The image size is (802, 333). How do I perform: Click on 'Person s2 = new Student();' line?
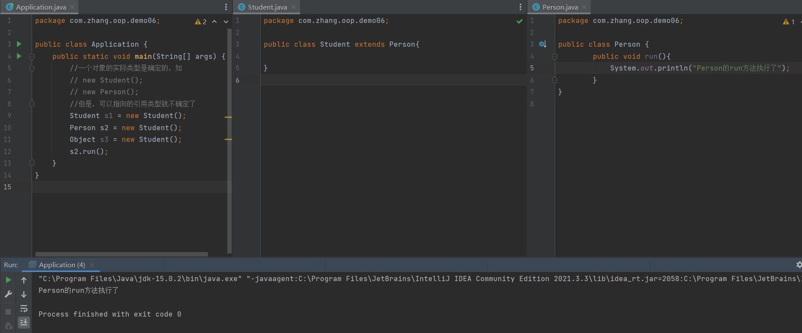(x=126, y=128)
